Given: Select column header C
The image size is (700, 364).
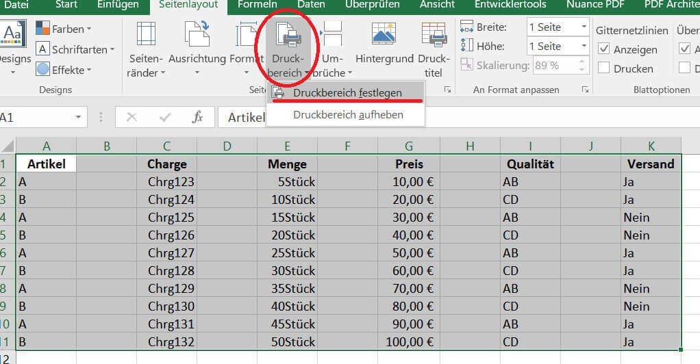Looking at the screenshot, I should pos(166,146).
